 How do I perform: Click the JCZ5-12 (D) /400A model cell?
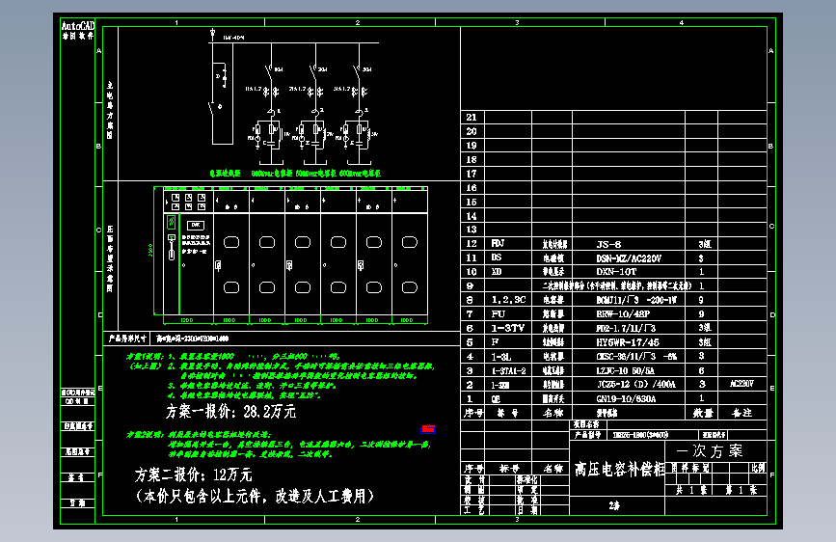coord(635,384)
